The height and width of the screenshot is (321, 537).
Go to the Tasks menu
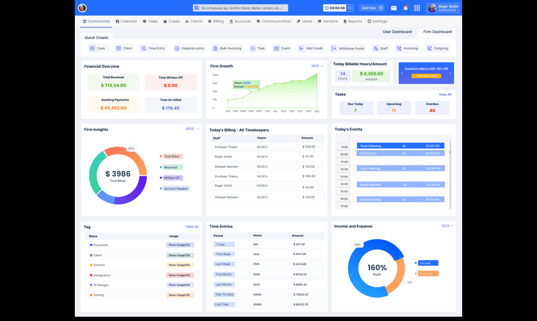[150, 21]
